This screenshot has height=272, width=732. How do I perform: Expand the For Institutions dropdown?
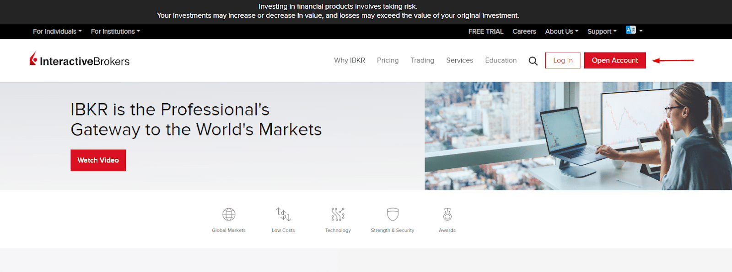pyautogui.click(x=115, y=31)
